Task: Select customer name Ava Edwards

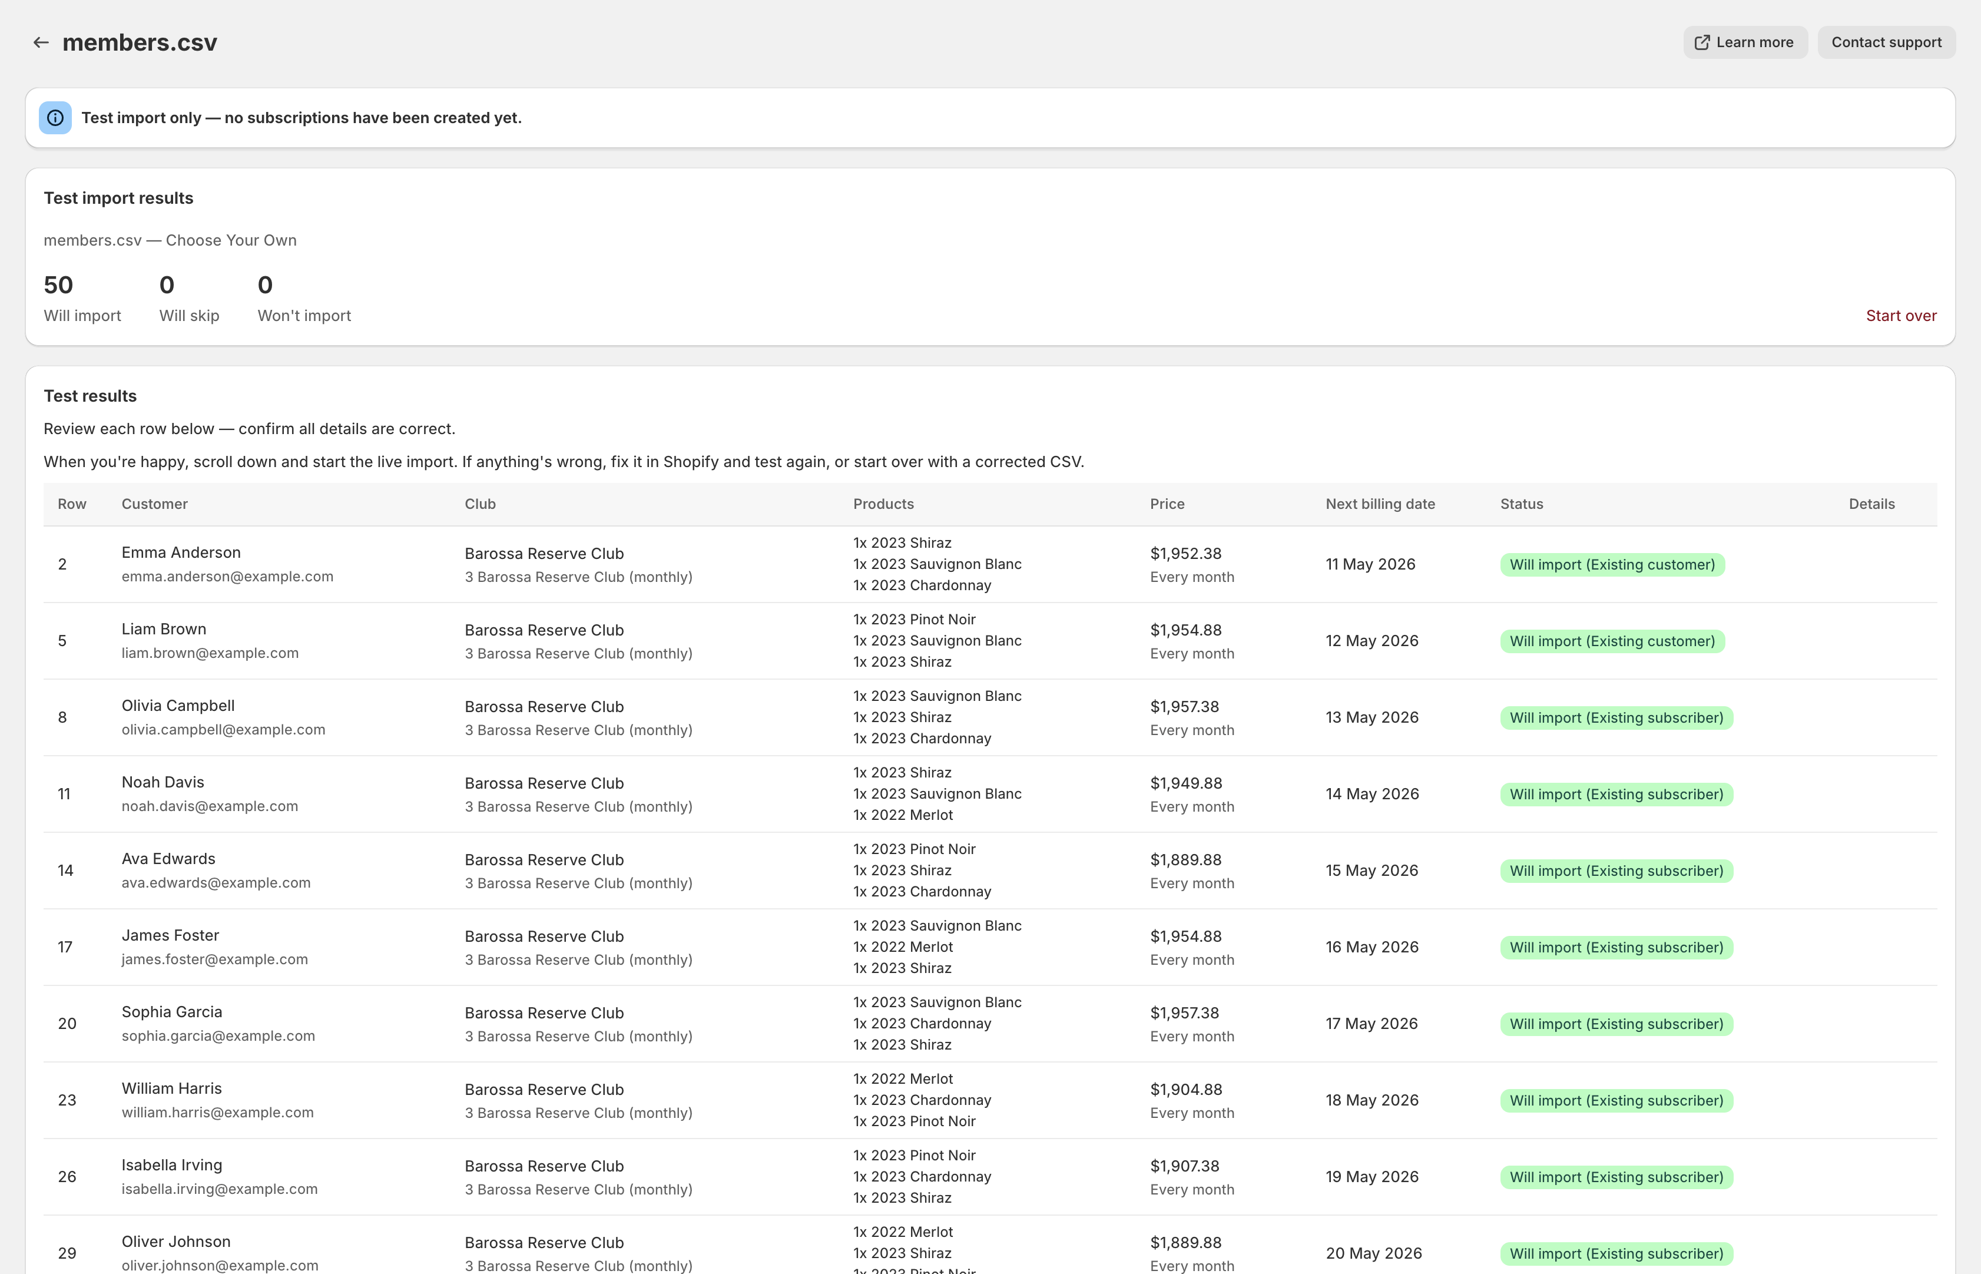Action: (168, 858)
